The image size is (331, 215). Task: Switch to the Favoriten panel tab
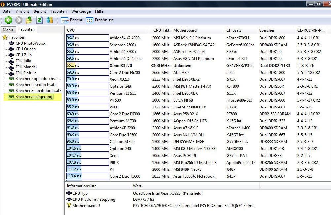[27, 29]
